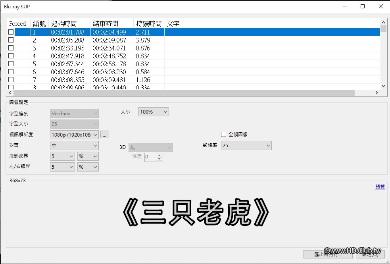Click the horizontal scrollbar right arrow
Image resolution: width=390 pixels, height=264 pixels.
pos(377,92)
